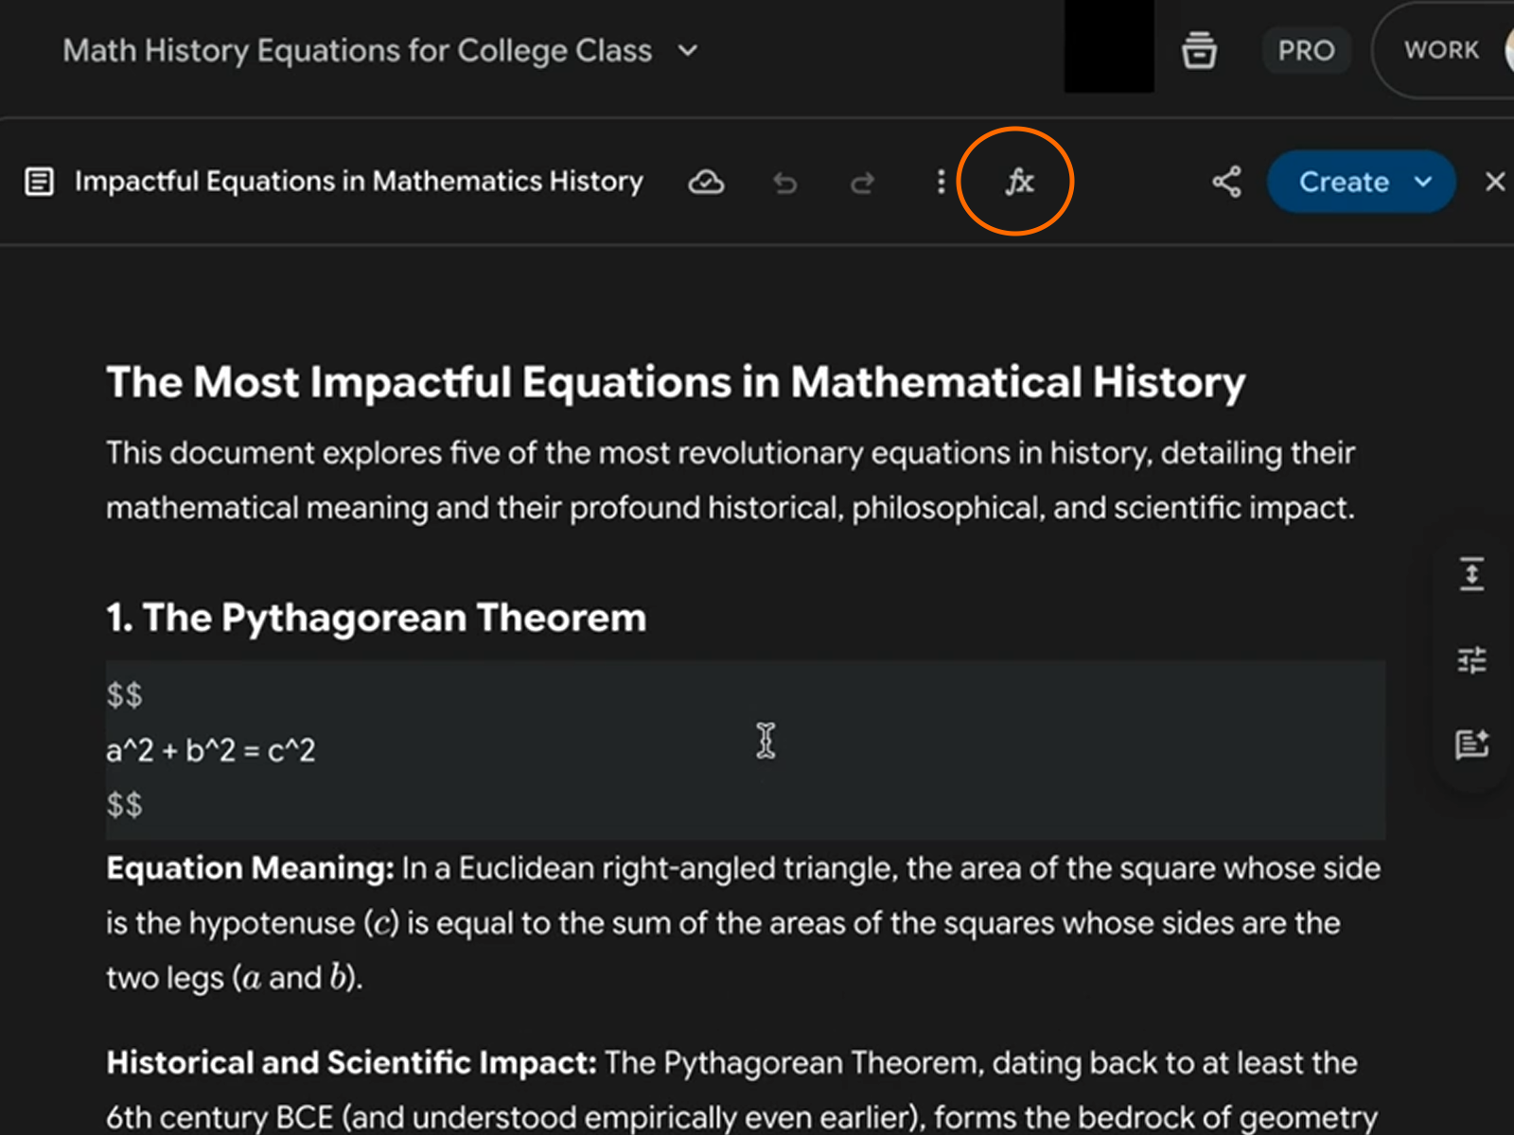Click the cloud saved status icon

pos(706,182)
